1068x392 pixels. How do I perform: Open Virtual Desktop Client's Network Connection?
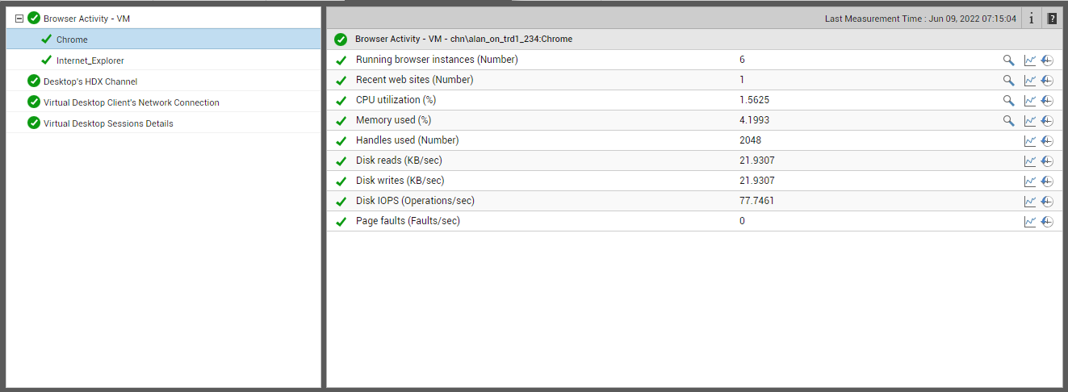[x=132, y=102]
